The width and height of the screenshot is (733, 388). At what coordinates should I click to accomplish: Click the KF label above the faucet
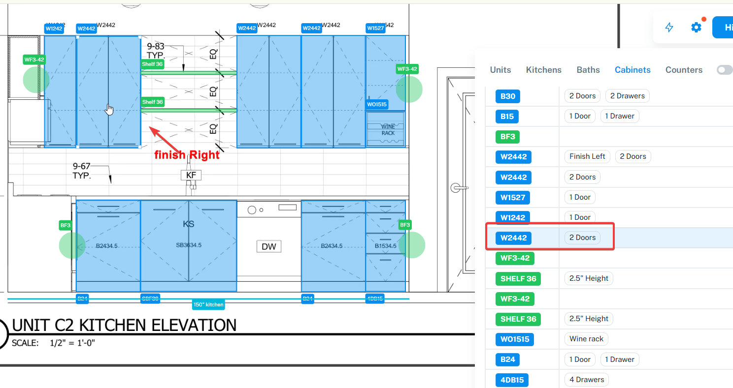pyautogui.click(x=191, y=175)
